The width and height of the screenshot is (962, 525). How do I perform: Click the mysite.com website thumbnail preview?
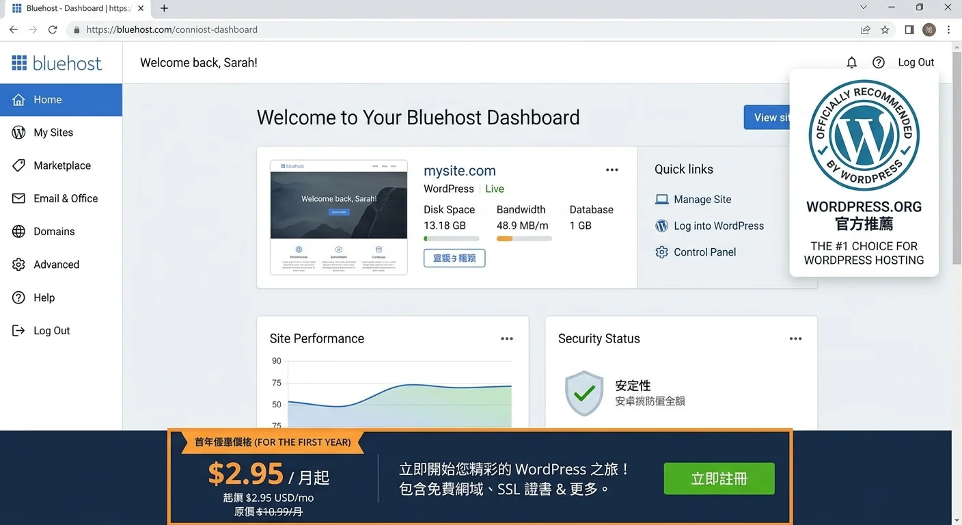point(338,217)
